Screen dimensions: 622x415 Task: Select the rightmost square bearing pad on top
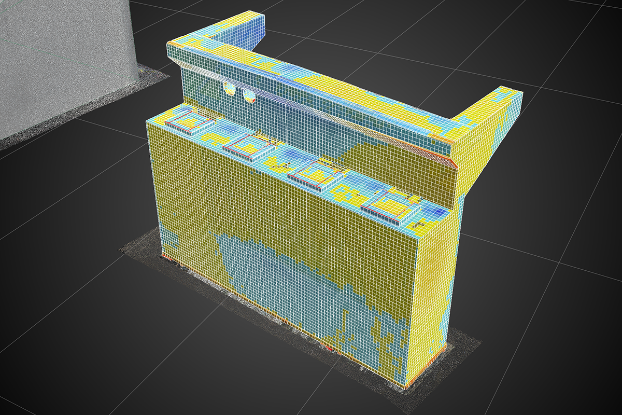click(390, 208)
